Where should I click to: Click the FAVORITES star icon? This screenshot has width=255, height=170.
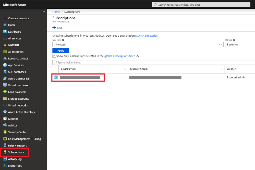click(5, 45)
